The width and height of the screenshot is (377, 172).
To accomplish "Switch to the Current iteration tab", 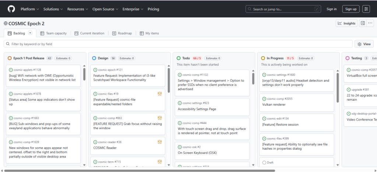I will [x=89, y=33].
